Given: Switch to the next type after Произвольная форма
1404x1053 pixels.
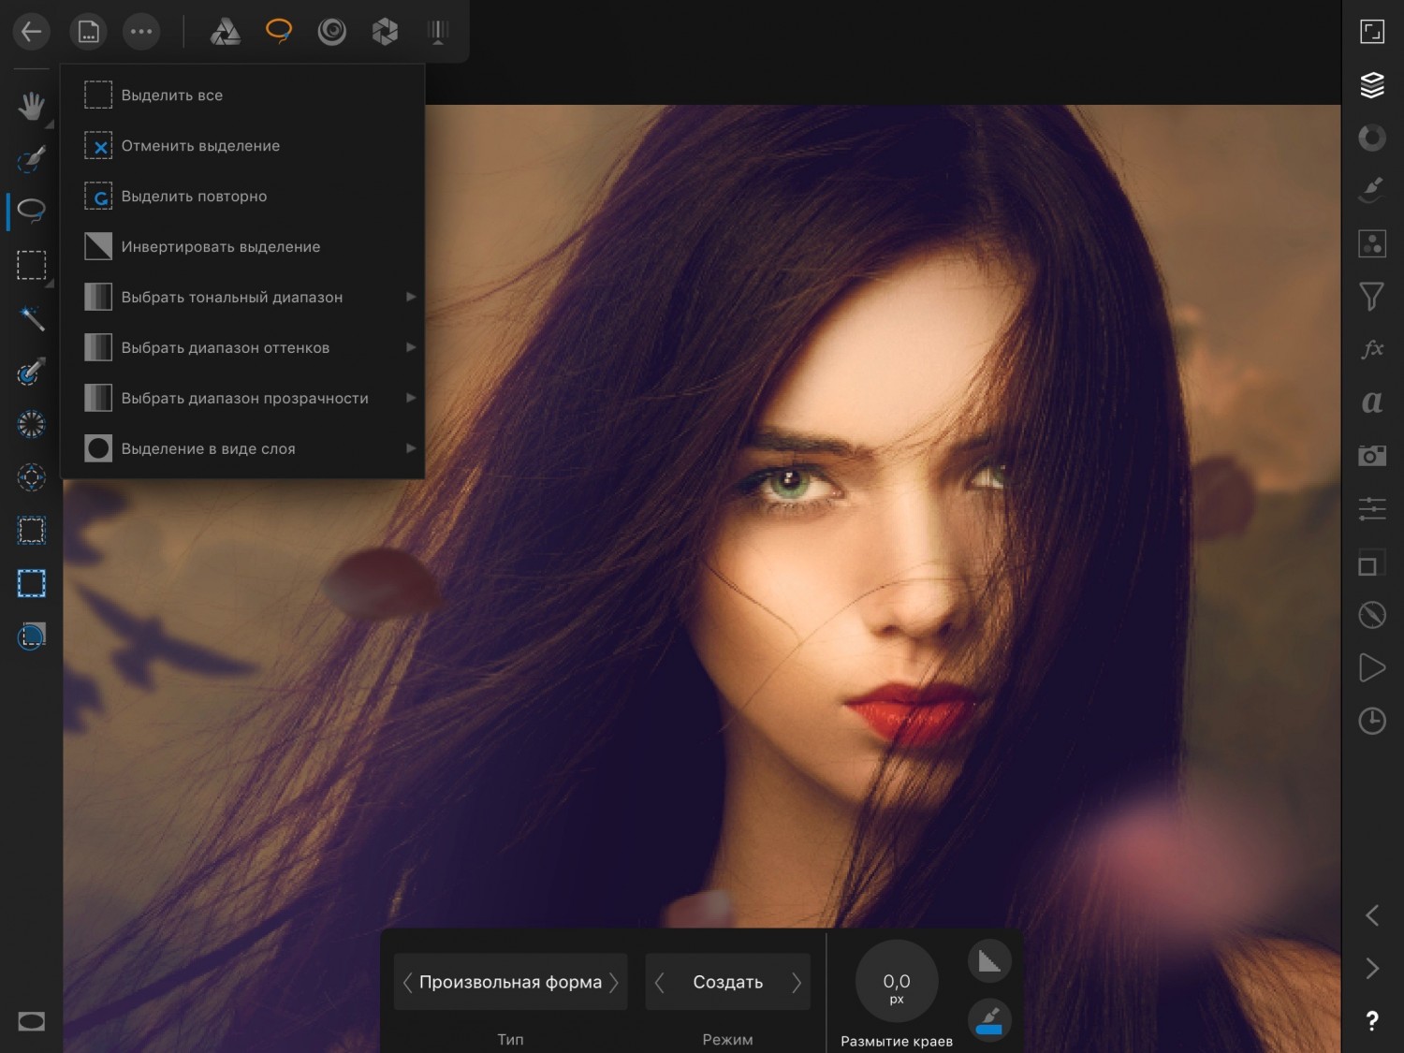Looking at the screenshot, I should click(x=614, y=982).
